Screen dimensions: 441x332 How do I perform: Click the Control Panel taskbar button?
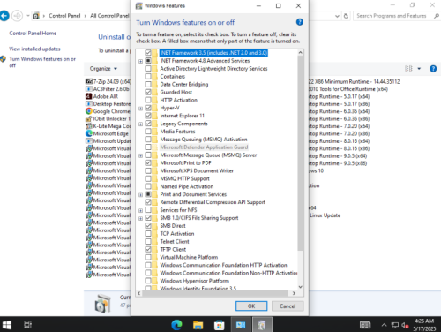[x=241, y=325]
